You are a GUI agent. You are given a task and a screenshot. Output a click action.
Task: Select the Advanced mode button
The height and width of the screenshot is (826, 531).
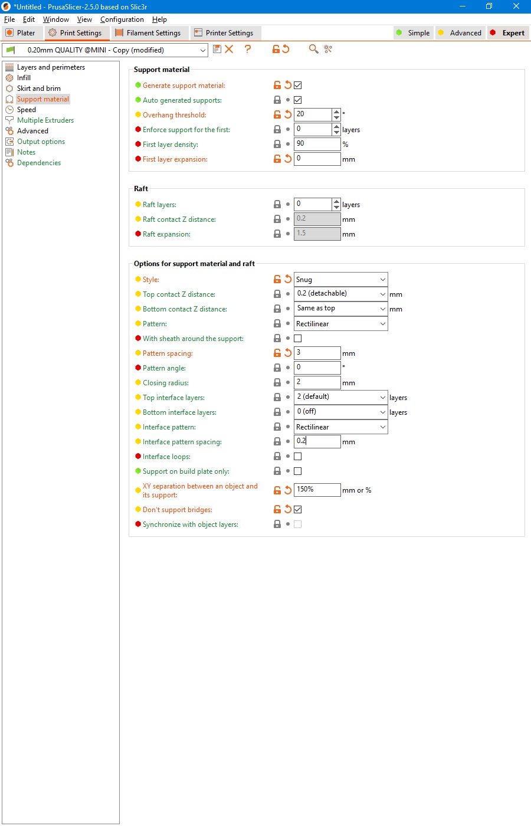460,33
